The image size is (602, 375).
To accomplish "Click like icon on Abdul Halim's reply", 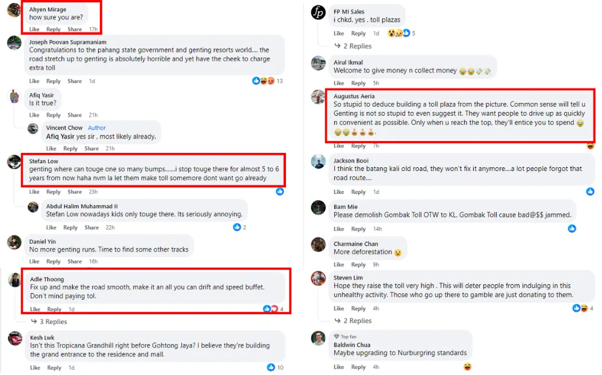I will (237, 227).
